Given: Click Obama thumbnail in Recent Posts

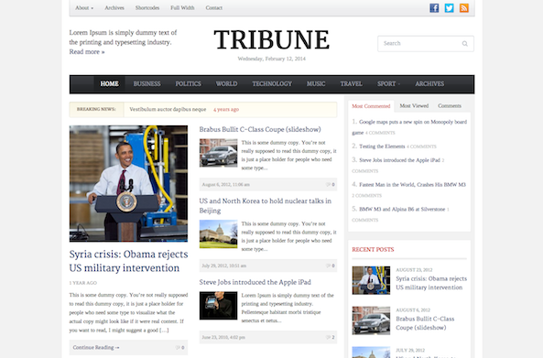Looking at the screenshot, I should (x=371, y=280).
